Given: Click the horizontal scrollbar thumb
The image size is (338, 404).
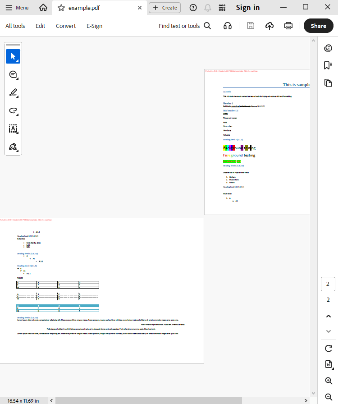Looking at the screenshot, I should point(149,401).
